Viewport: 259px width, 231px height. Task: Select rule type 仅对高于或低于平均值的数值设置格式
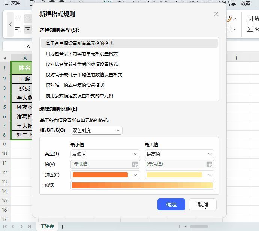click(x=129, y=75)
